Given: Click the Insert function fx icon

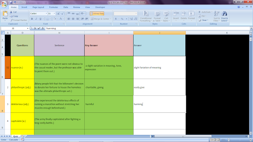Looking at the screenshot, I should (x=43, y=28).
